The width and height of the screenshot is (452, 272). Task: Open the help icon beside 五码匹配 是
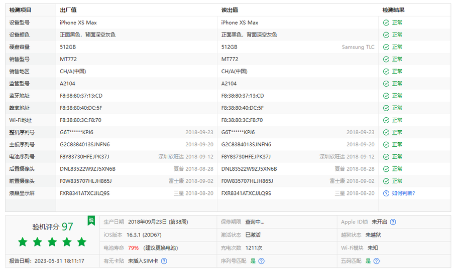tap(377, 261)
